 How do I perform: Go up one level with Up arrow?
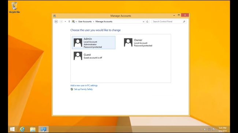click(x=69, y=21)
